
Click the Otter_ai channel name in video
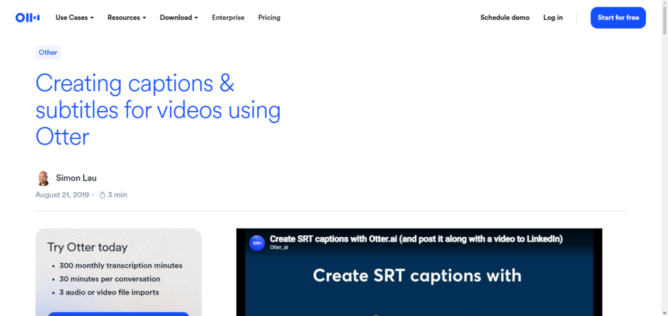tap(279, 247)
